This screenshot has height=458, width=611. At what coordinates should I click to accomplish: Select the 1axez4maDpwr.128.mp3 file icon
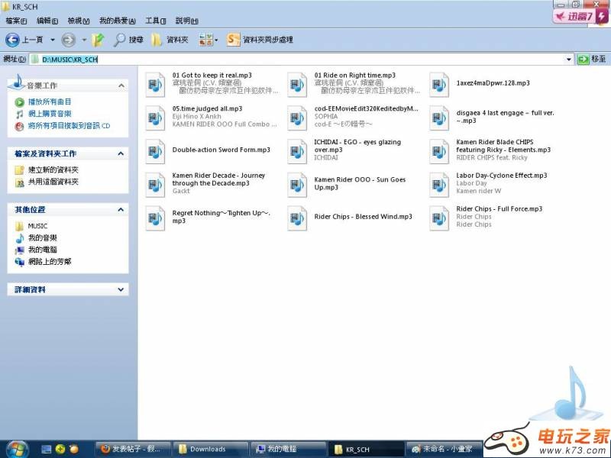pos(439,84)
